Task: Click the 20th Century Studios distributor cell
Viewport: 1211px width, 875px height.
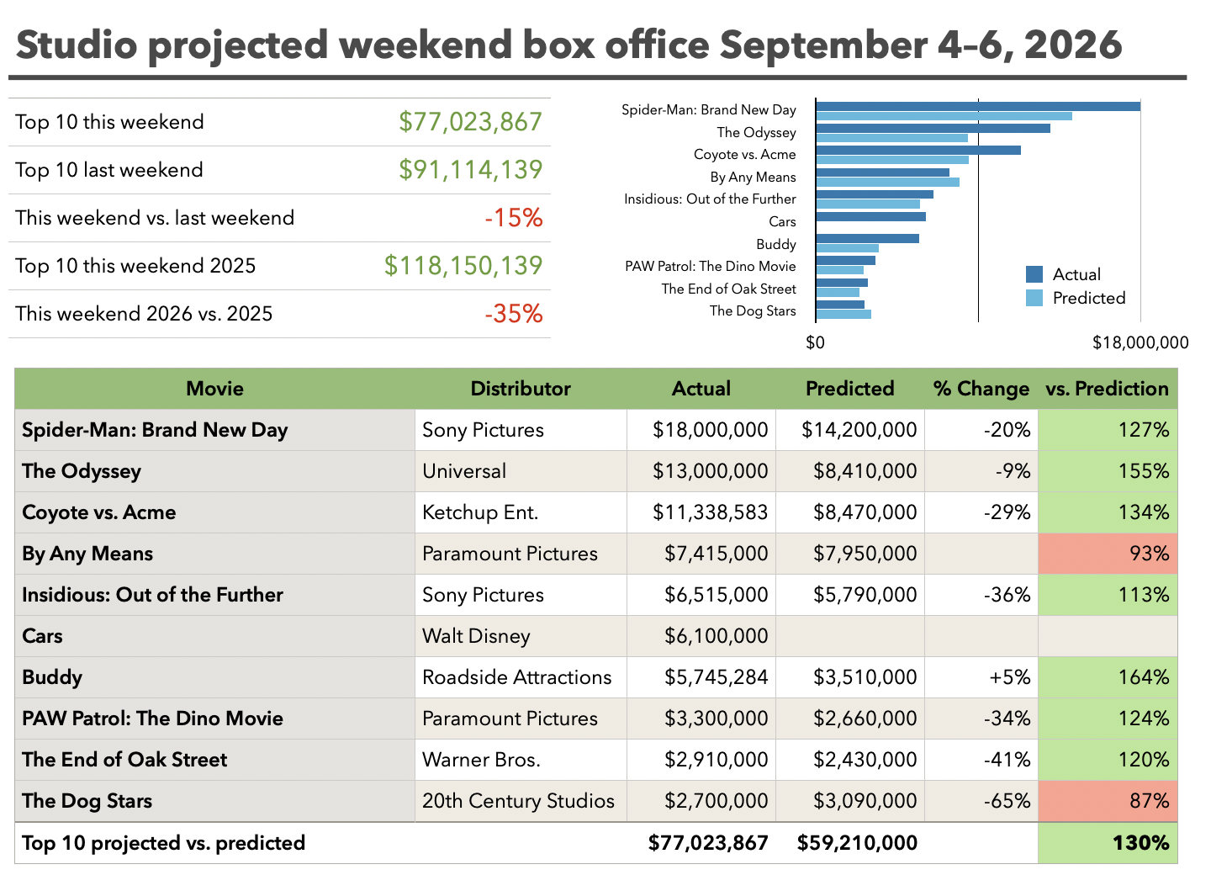Action: [521, 801]
